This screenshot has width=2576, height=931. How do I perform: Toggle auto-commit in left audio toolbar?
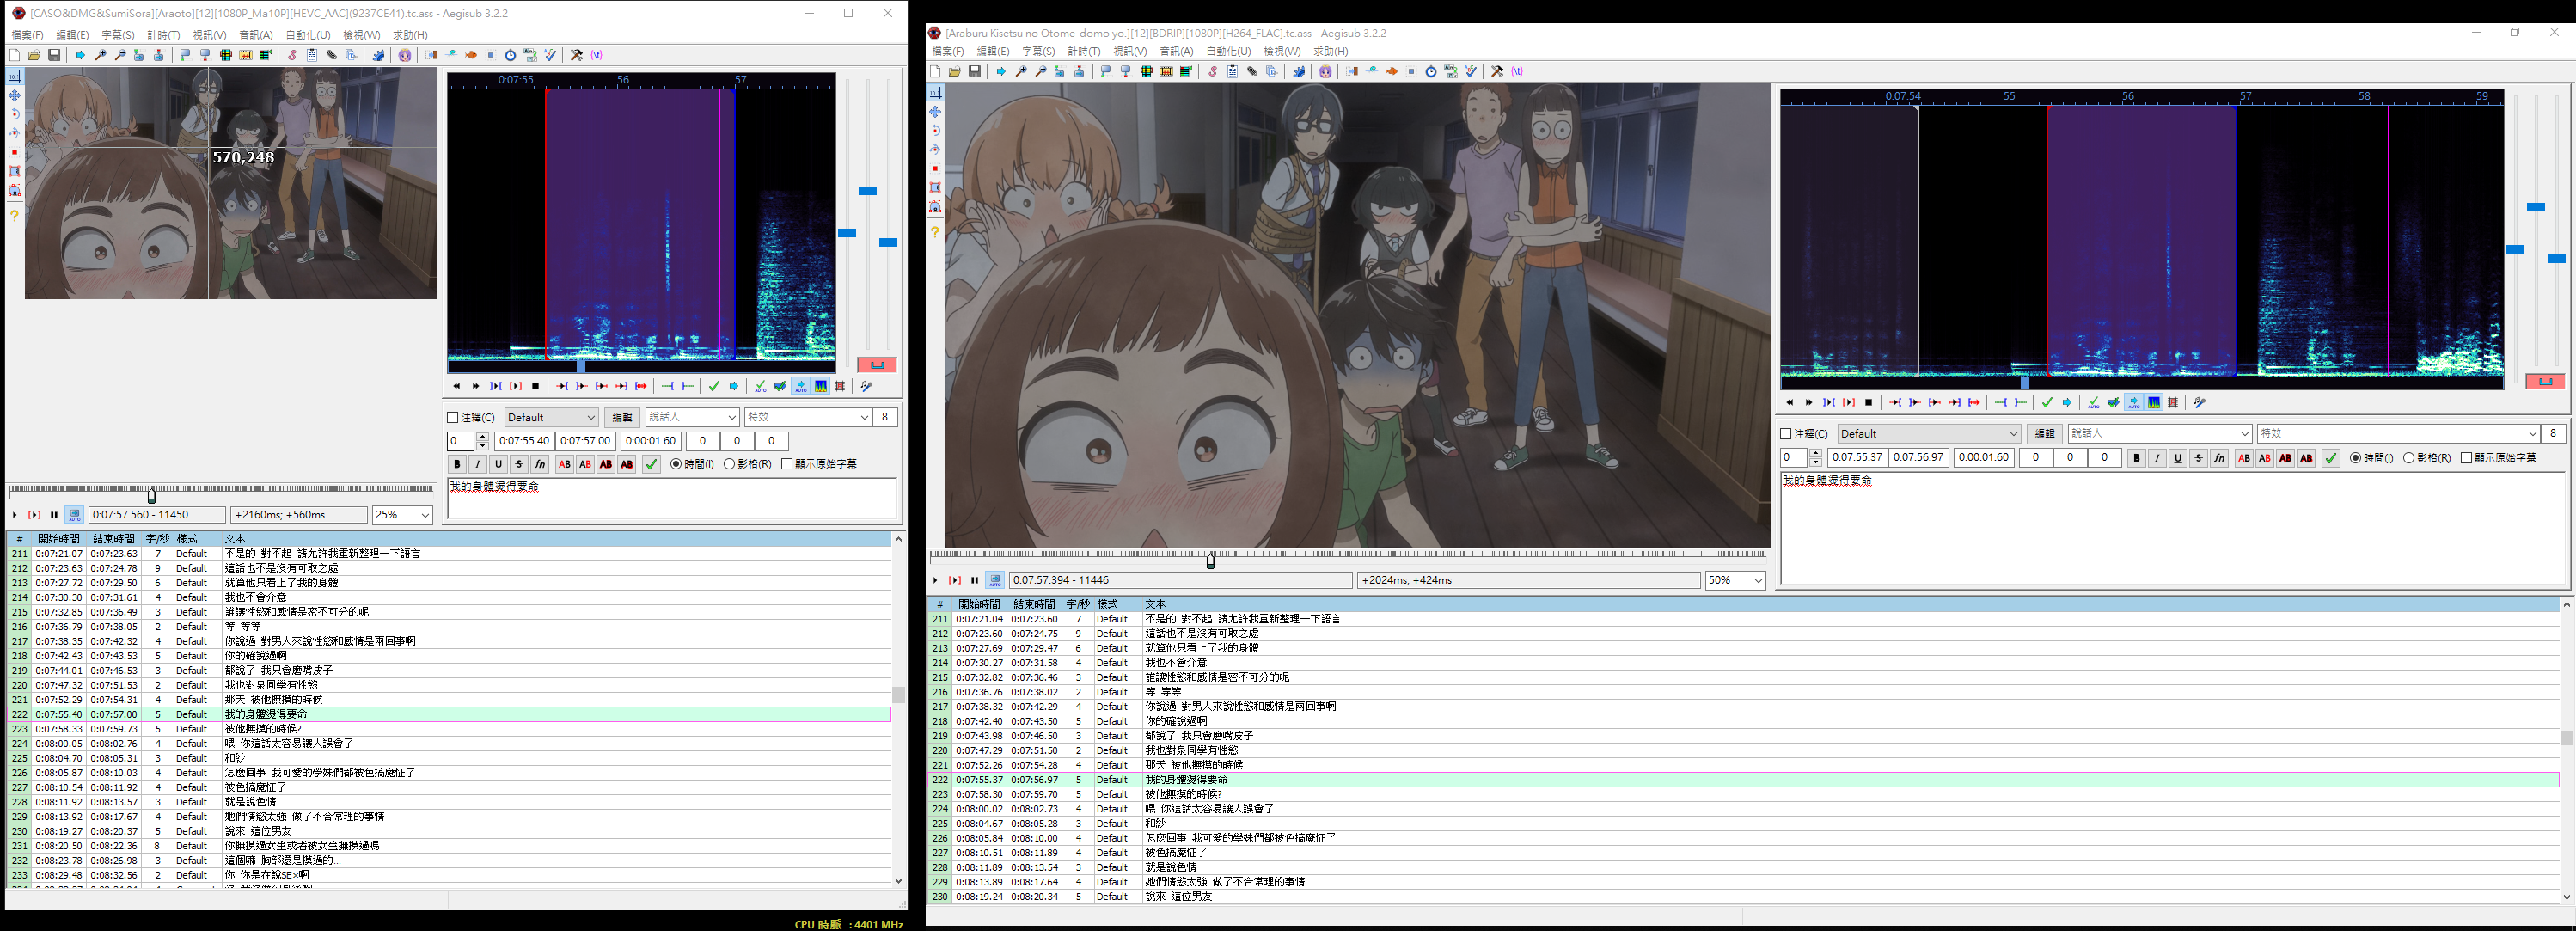click(761, 386)
